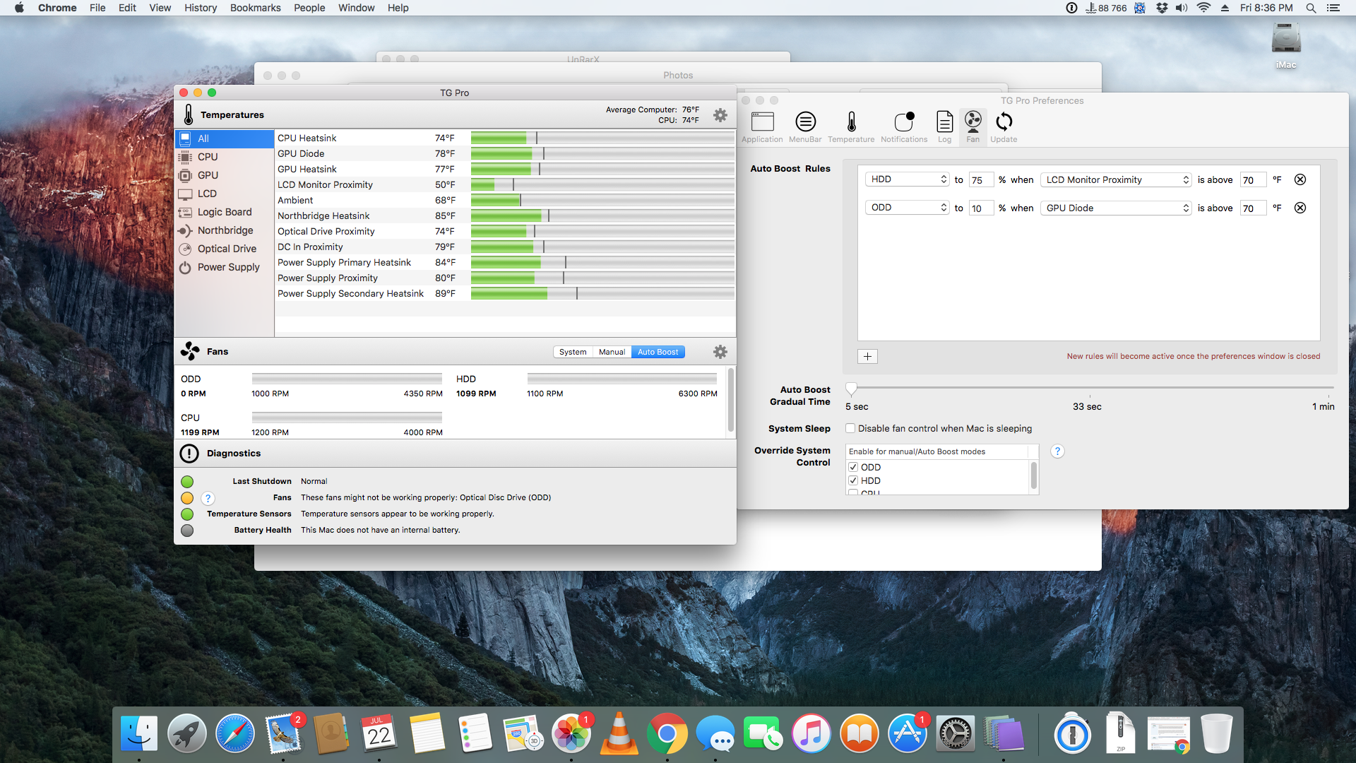Uncheck the ODD override checkbox

[853, 467]
